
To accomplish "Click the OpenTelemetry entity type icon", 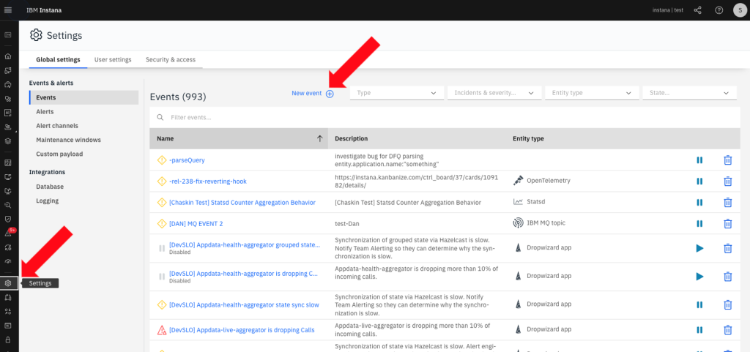I will [518, 181].
